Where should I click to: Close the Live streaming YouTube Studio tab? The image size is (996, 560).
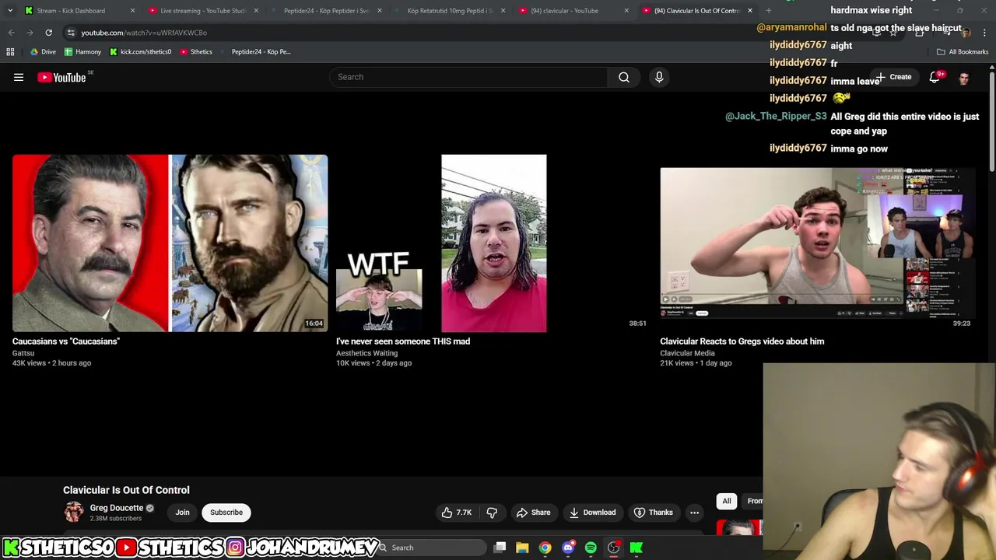pyautogui.click(x=256, y=11)
